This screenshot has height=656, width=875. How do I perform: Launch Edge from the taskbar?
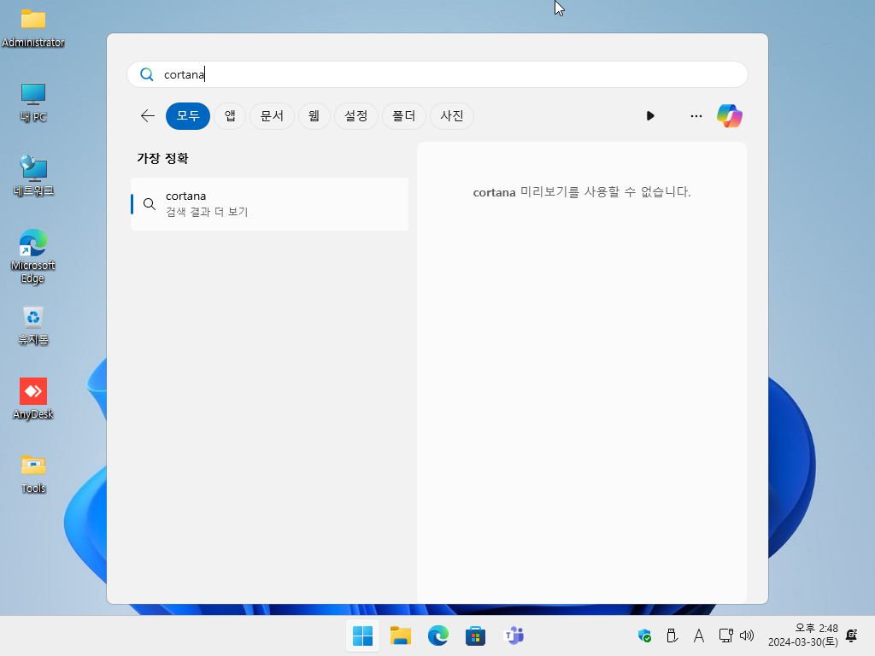click(x=438, y=635)
